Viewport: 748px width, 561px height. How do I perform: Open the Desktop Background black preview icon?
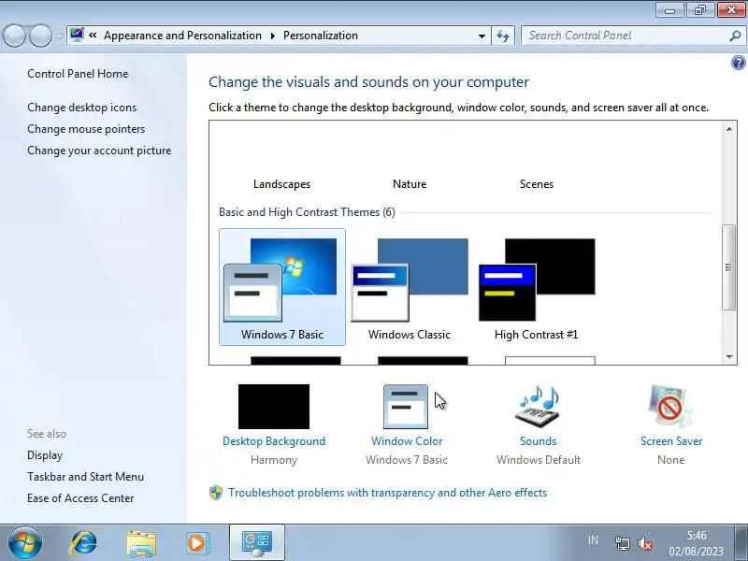pos(274,407)
